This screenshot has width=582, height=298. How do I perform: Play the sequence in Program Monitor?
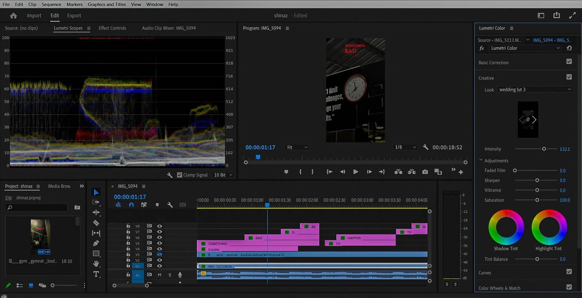pos(356,172)
